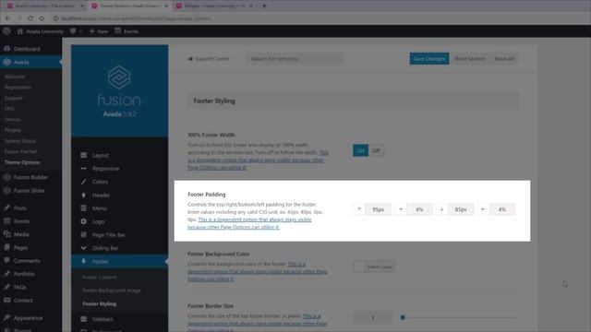Open the comments bubble in the admin bar
This screenshot has height=332, width=591.
(x=73, y=31)
